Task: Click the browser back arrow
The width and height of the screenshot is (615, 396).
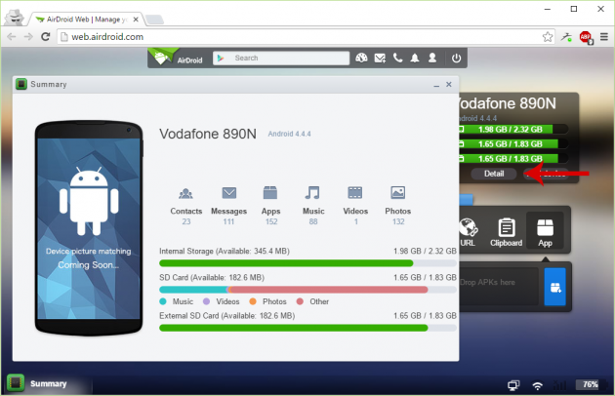Action: [x=12, y=37]
